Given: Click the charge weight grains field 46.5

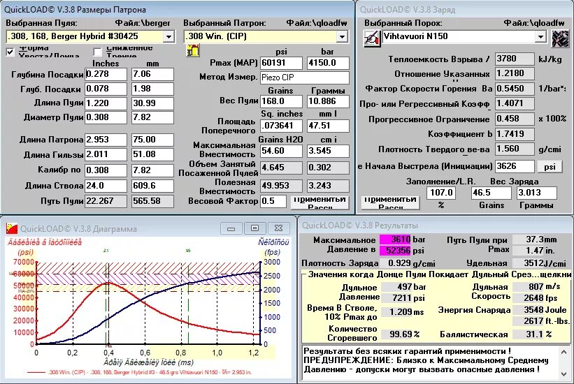Looking at the screenshot, I should click(x=491, y=193).
